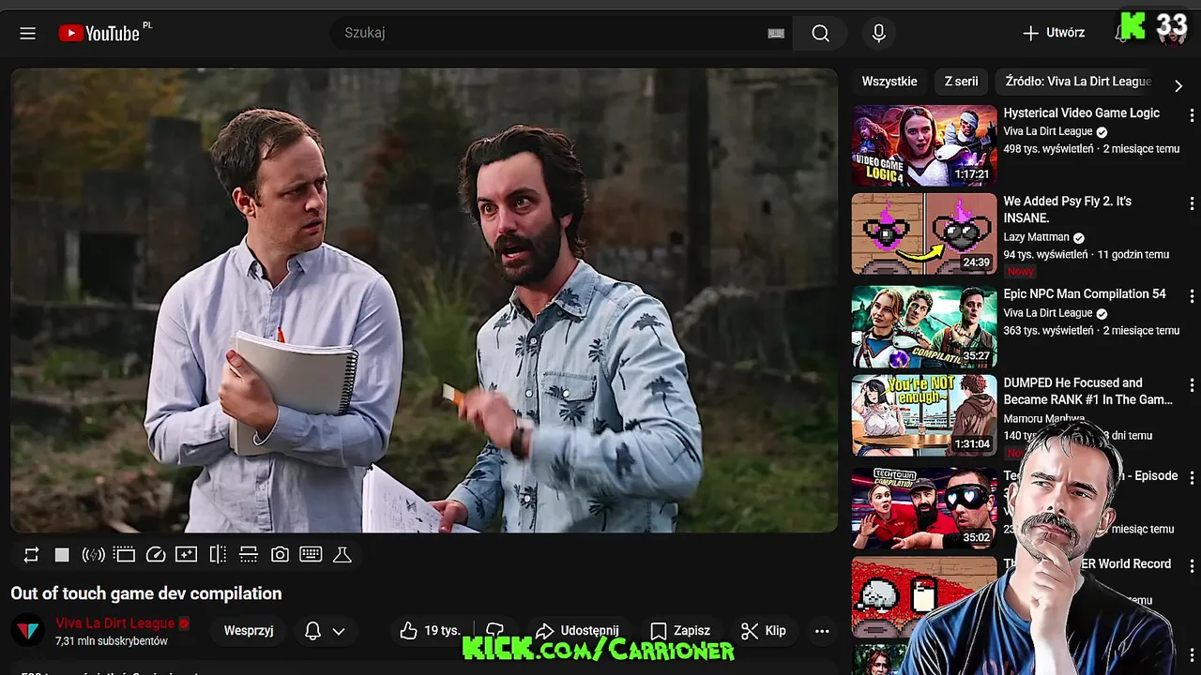This screenshot has width=1201, height=675.
Task: Open We Added Psy Fly 2 thumbnail
Action: pyautogui.click(x=924, y=233)
